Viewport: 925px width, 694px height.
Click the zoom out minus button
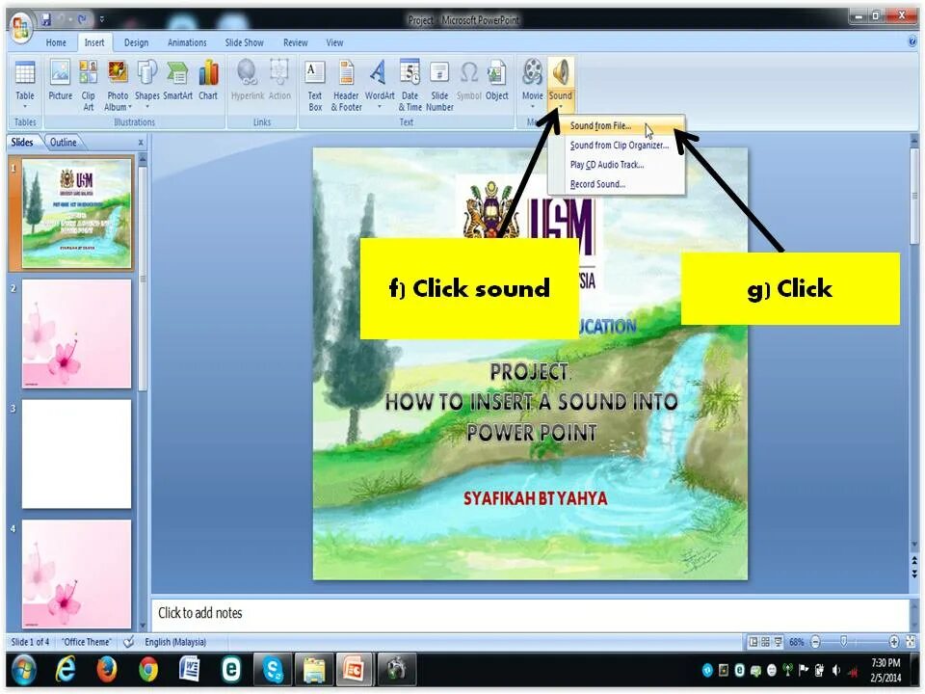tap(815, 642)
